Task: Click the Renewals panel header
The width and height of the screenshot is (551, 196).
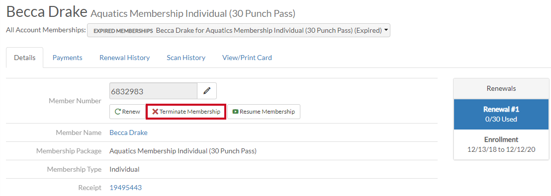Action: click(x=501, y=89)
